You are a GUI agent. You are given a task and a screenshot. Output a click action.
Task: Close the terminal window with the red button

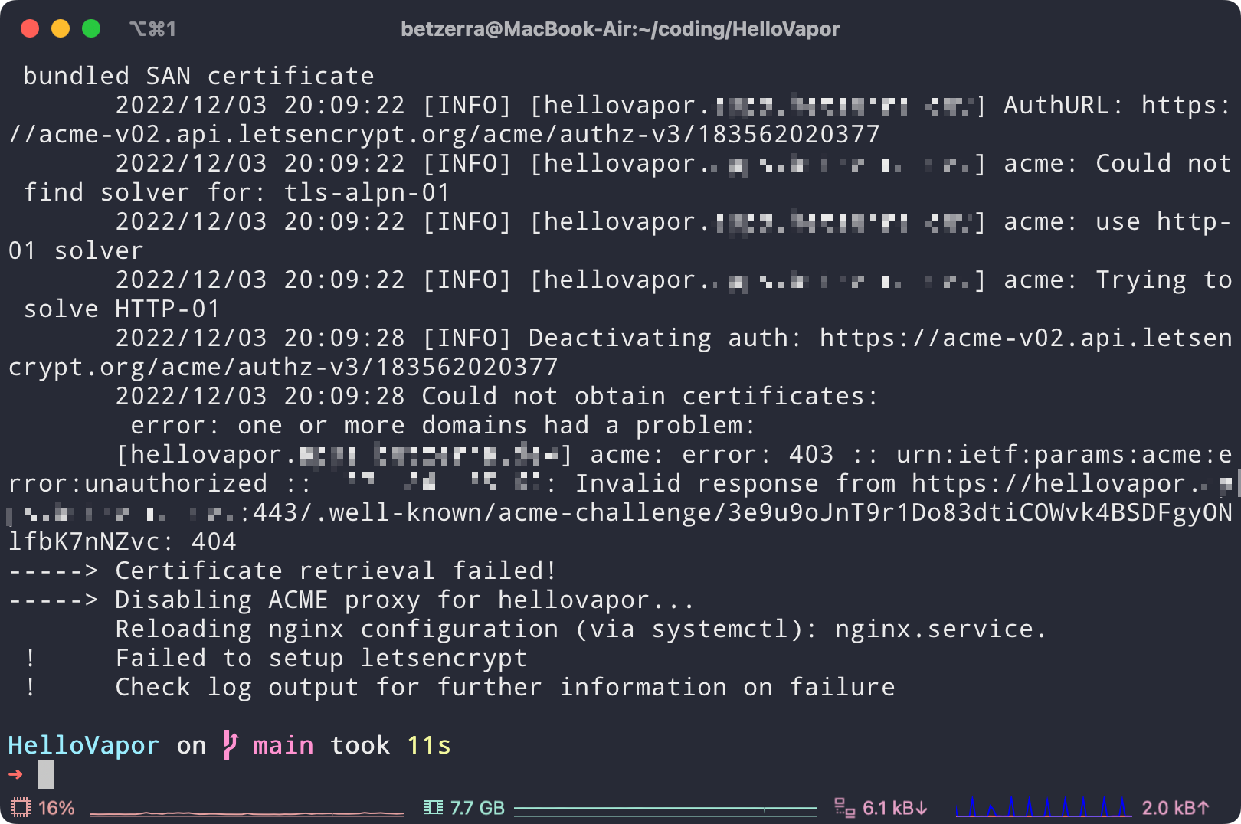click(30, 28)
